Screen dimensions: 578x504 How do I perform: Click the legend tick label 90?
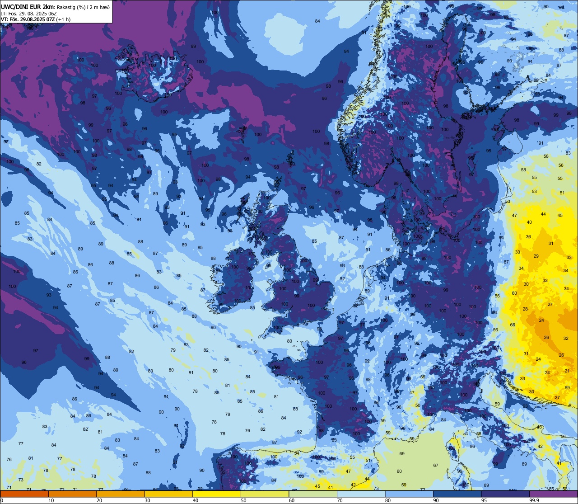[x=436, y=500]
